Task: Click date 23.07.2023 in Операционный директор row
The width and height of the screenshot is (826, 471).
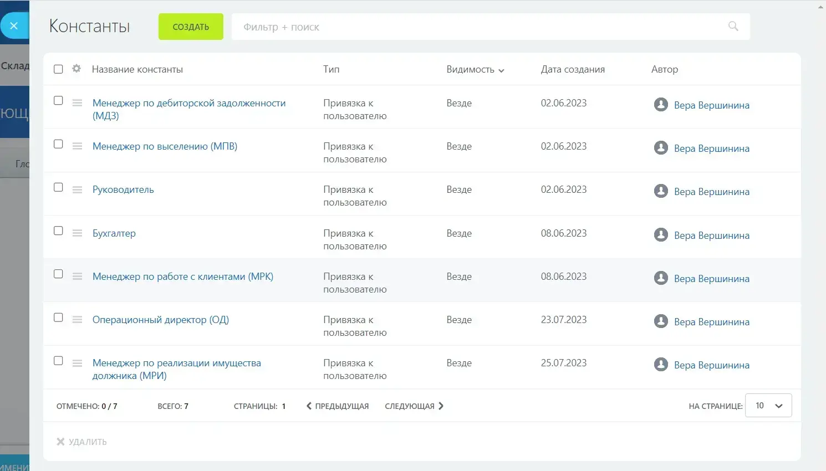Action: pyautogui.click(x=564, y=320)
